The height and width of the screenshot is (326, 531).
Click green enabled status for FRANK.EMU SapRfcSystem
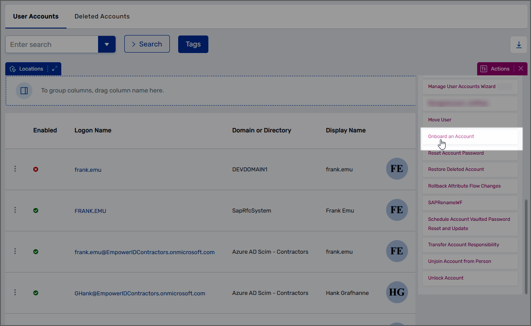pyautogui.click(x=36, y=210)
